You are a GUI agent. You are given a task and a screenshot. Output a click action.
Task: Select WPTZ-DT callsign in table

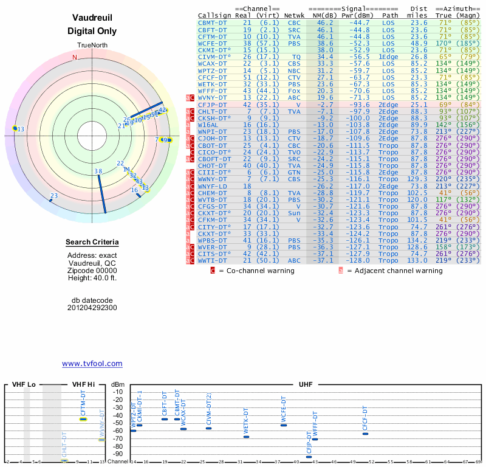click(212, 71)
